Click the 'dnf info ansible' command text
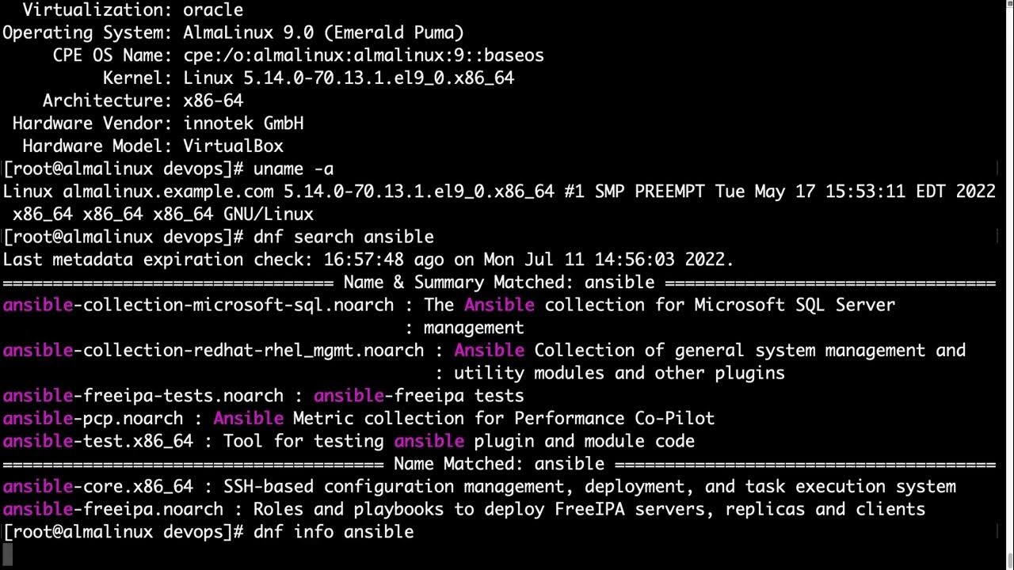1014x570 pixels. 334,531
